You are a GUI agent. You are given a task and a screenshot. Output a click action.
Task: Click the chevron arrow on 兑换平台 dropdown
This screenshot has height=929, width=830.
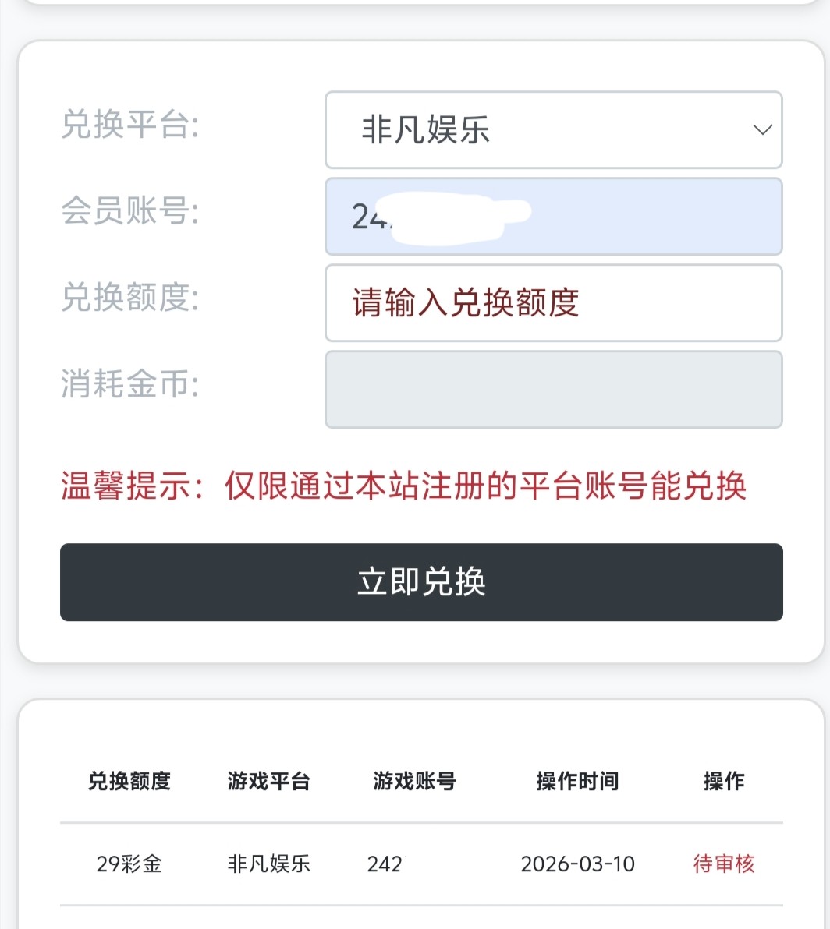click(761, 130)
